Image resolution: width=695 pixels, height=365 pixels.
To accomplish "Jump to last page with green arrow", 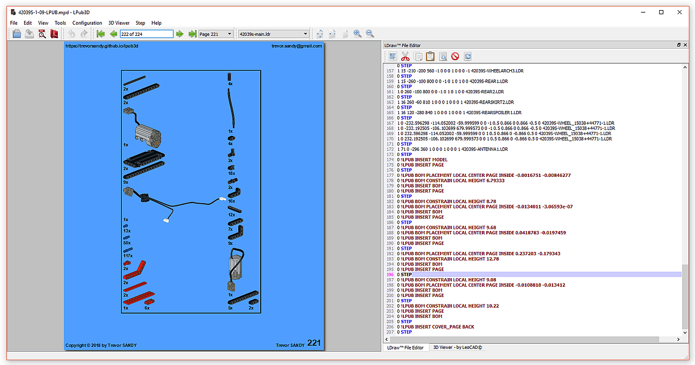I will coord(192,34).
